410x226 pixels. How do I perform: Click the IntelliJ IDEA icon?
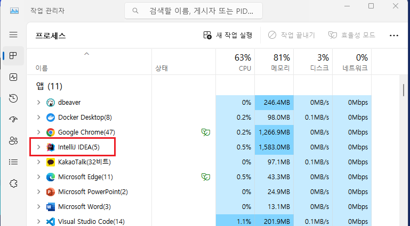tap(51, 147)
